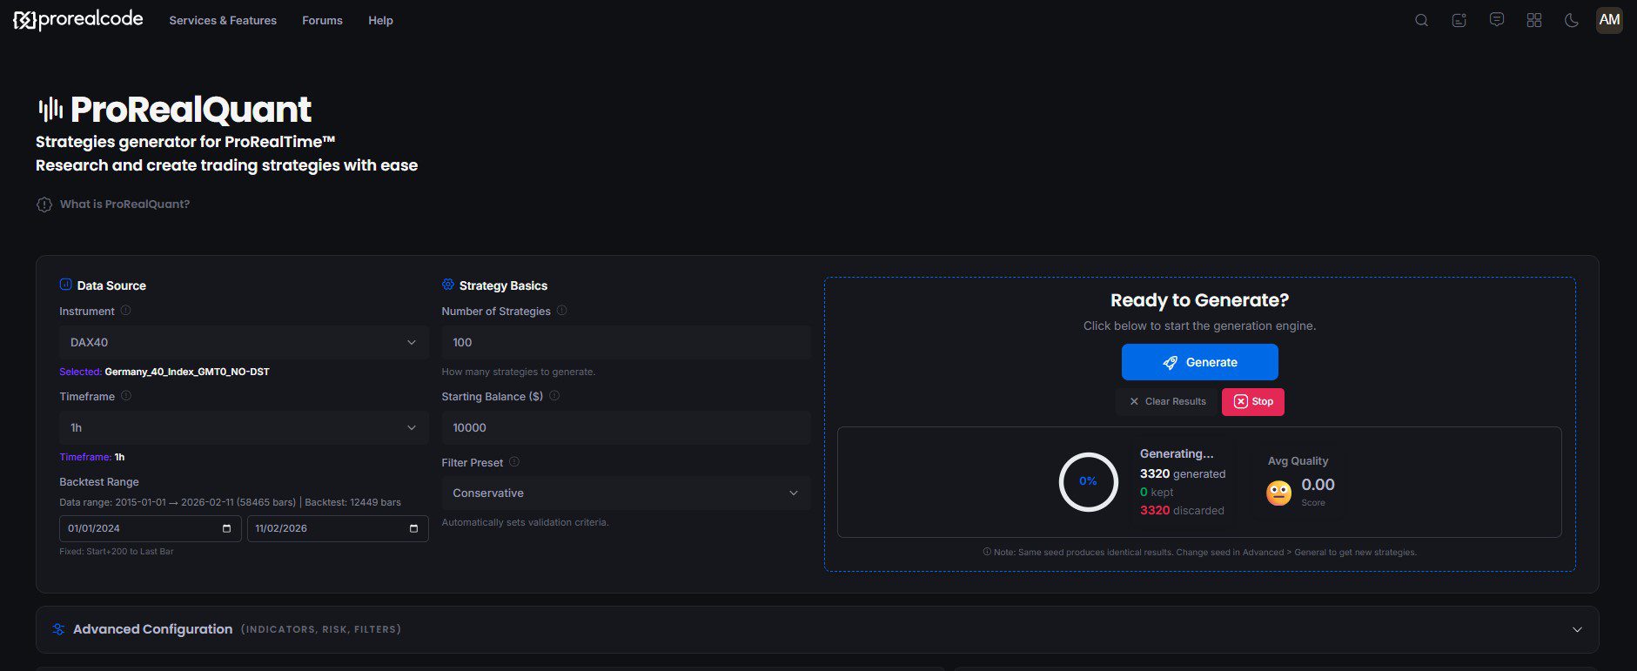The image size is (1637, 671).
Task: Click the Selected Germany_40_Index_GMT0_NO-DST text
Action: 164,372
